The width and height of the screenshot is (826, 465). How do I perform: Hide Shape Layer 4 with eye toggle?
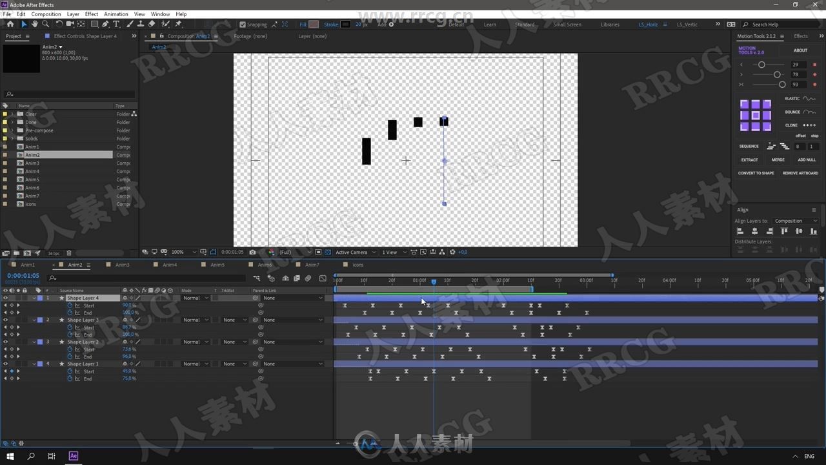[5, 298]
